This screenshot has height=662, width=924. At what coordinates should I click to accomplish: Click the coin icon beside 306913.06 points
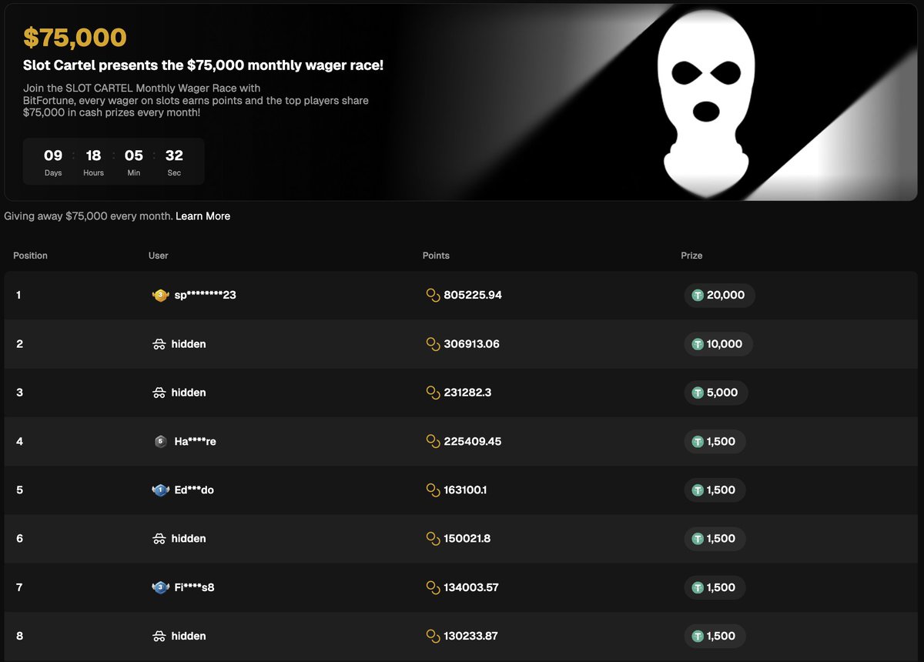(433, 344)
